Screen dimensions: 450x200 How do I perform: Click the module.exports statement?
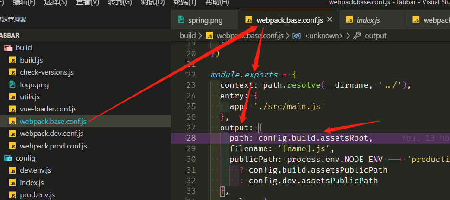pyautogui.click(x=244, y=75)
